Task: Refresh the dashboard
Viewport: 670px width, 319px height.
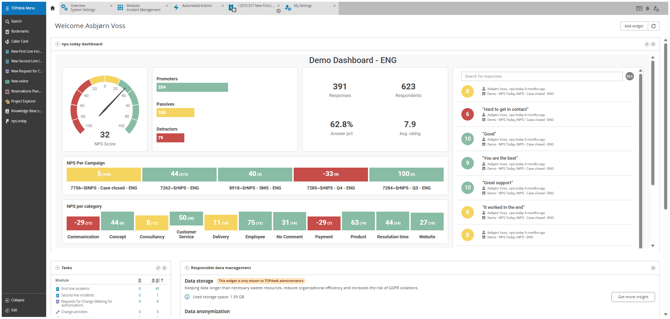Action: [654, 26]
